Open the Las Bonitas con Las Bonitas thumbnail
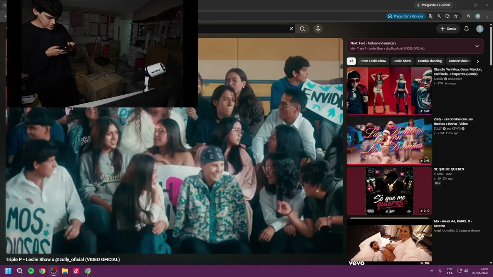 389,141
